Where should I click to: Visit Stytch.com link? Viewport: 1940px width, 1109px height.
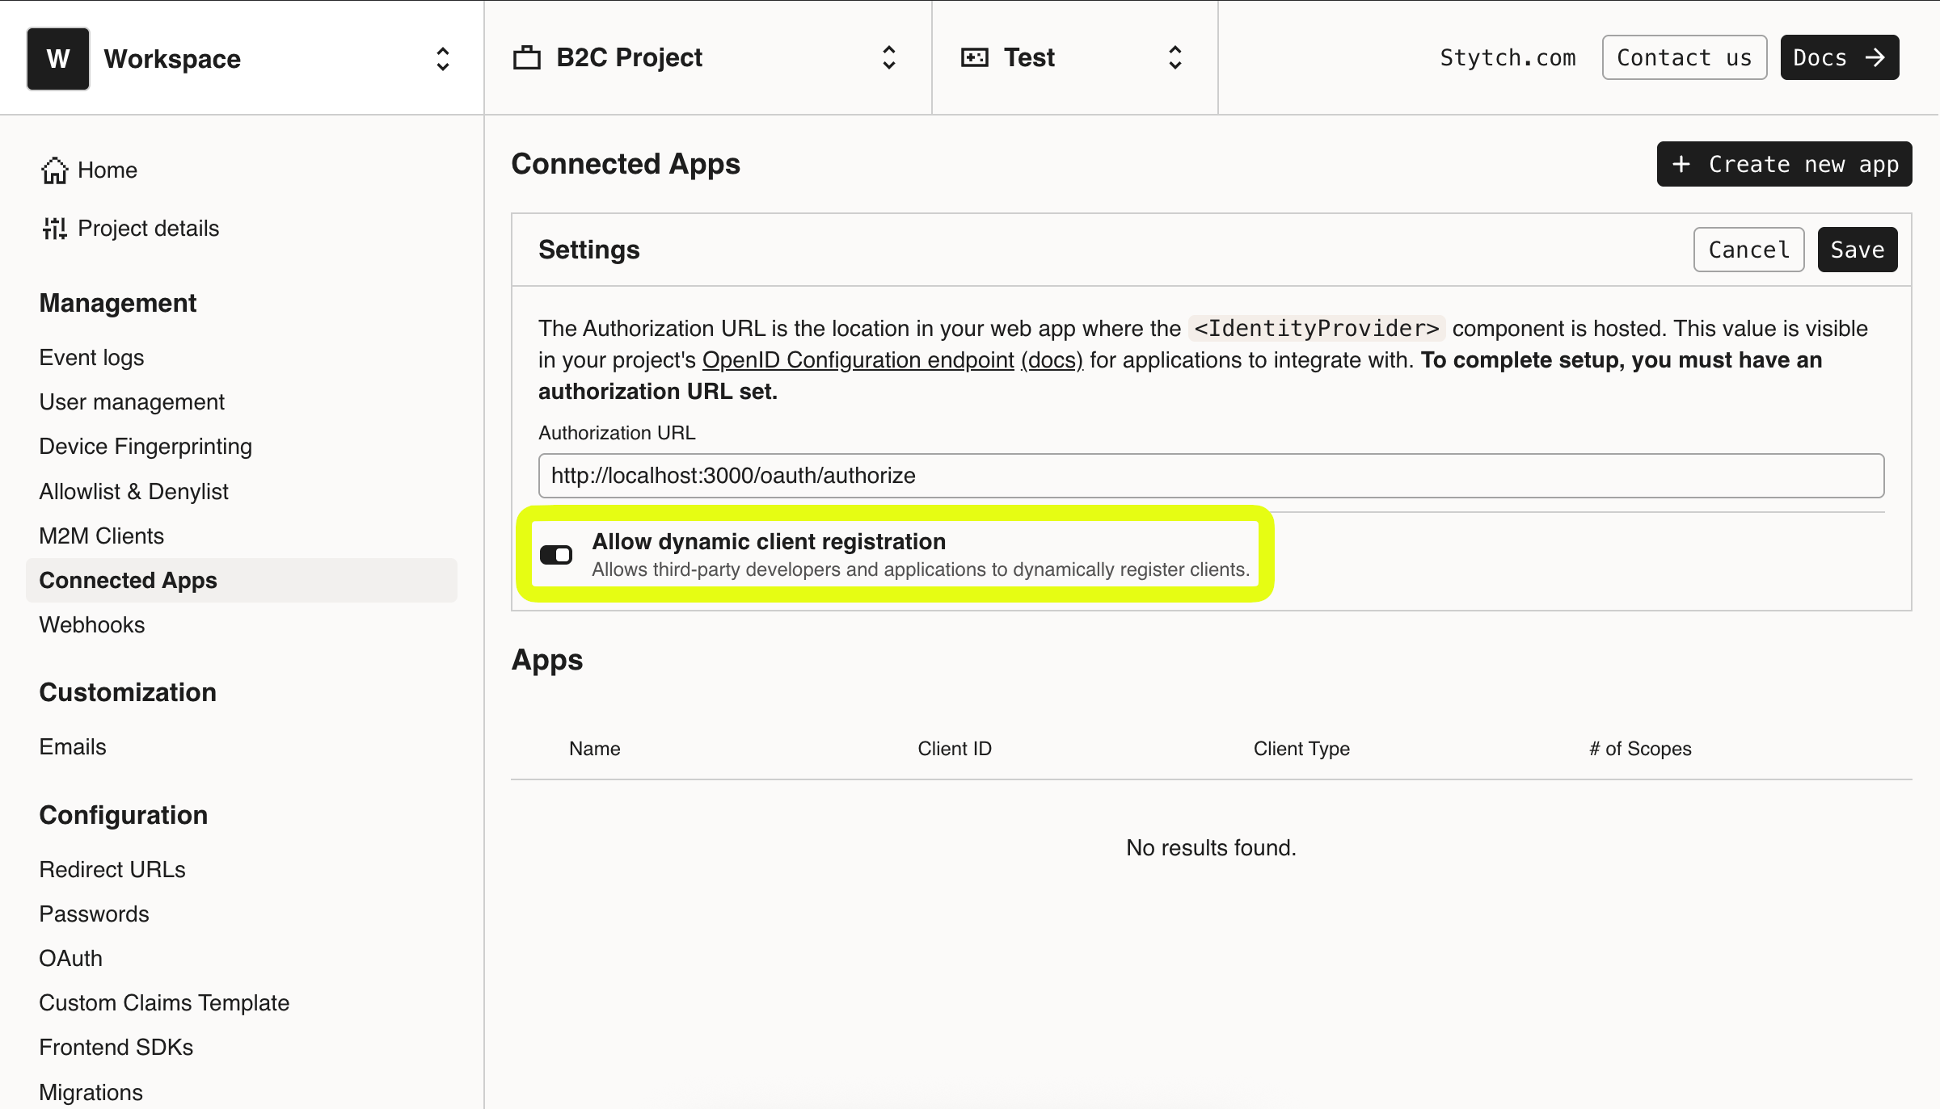point(1508,57)
